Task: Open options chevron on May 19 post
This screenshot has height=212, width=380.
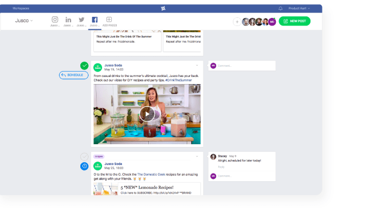Action: pyautogui.click(x=197, y=66)
